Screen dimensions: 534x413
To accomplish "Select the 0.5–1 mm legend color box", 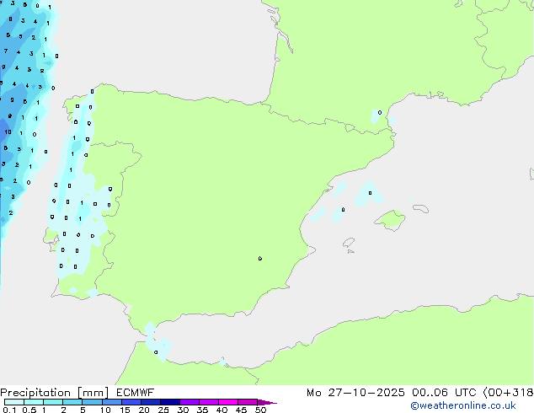I will pyautogui.click(x=34, y=402).
